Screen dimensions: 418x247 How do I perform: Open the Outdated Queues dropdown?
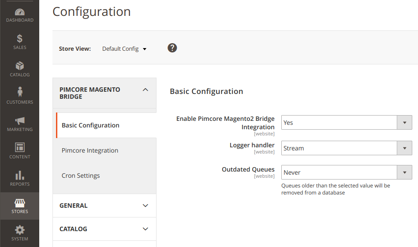[346, 172]
